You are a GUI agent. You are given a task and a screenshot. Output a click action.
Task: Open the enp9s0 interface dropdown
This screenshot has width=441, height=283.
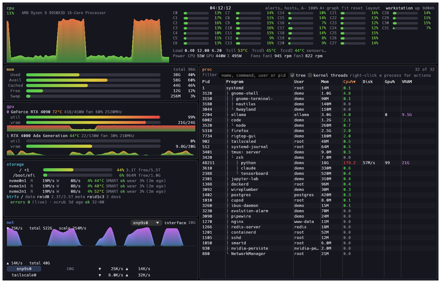click(x=146, y=223)
